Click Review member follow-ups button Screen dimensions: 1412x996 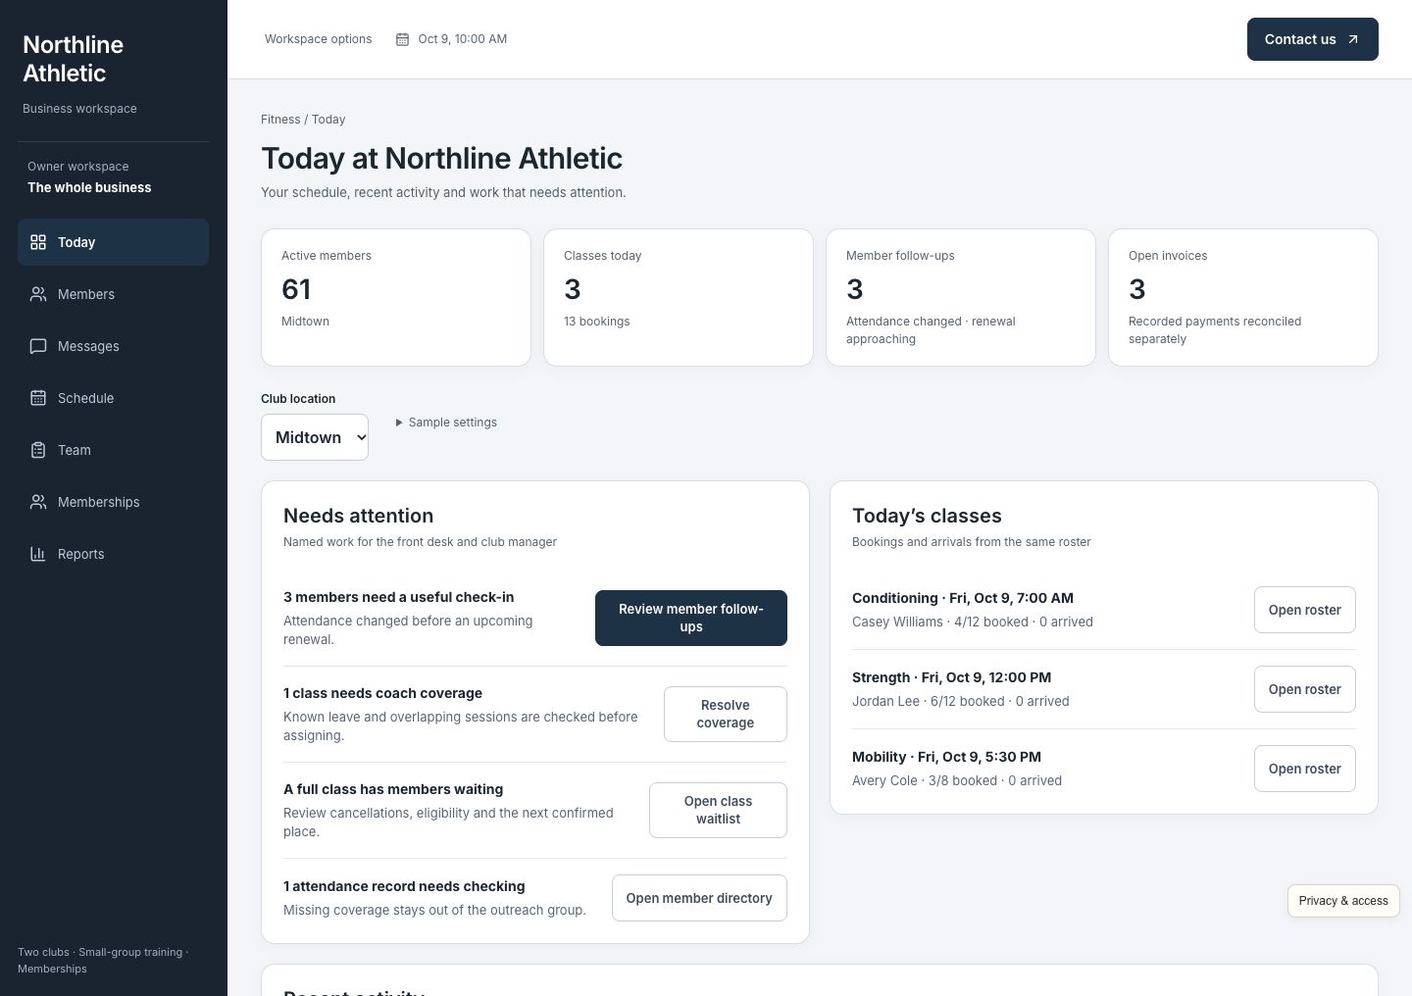coord(691,618)
